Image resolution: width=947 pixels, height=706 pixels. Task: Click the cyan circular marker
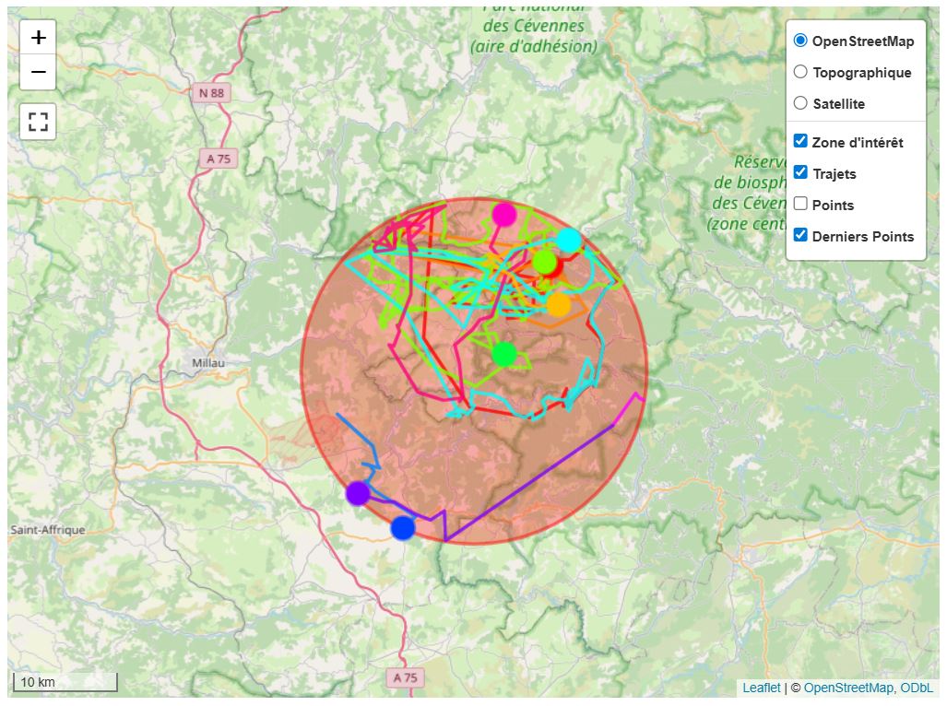(x=570, y=241)
